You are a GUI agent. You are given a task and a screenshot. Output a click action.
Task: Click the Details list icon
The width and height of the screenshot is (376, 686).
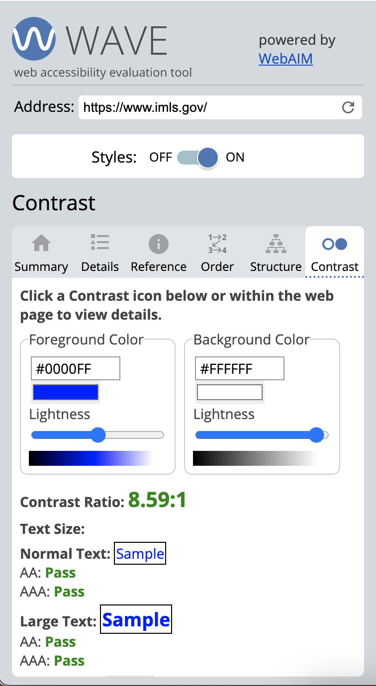tap(99, 244)
